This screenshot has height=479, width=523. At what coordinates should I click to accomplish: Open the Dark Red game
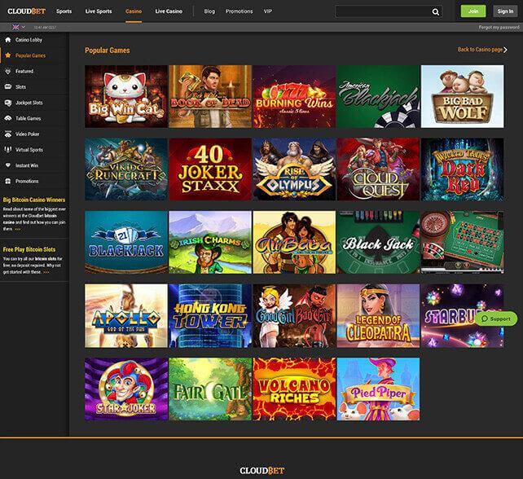click(462, 169)
